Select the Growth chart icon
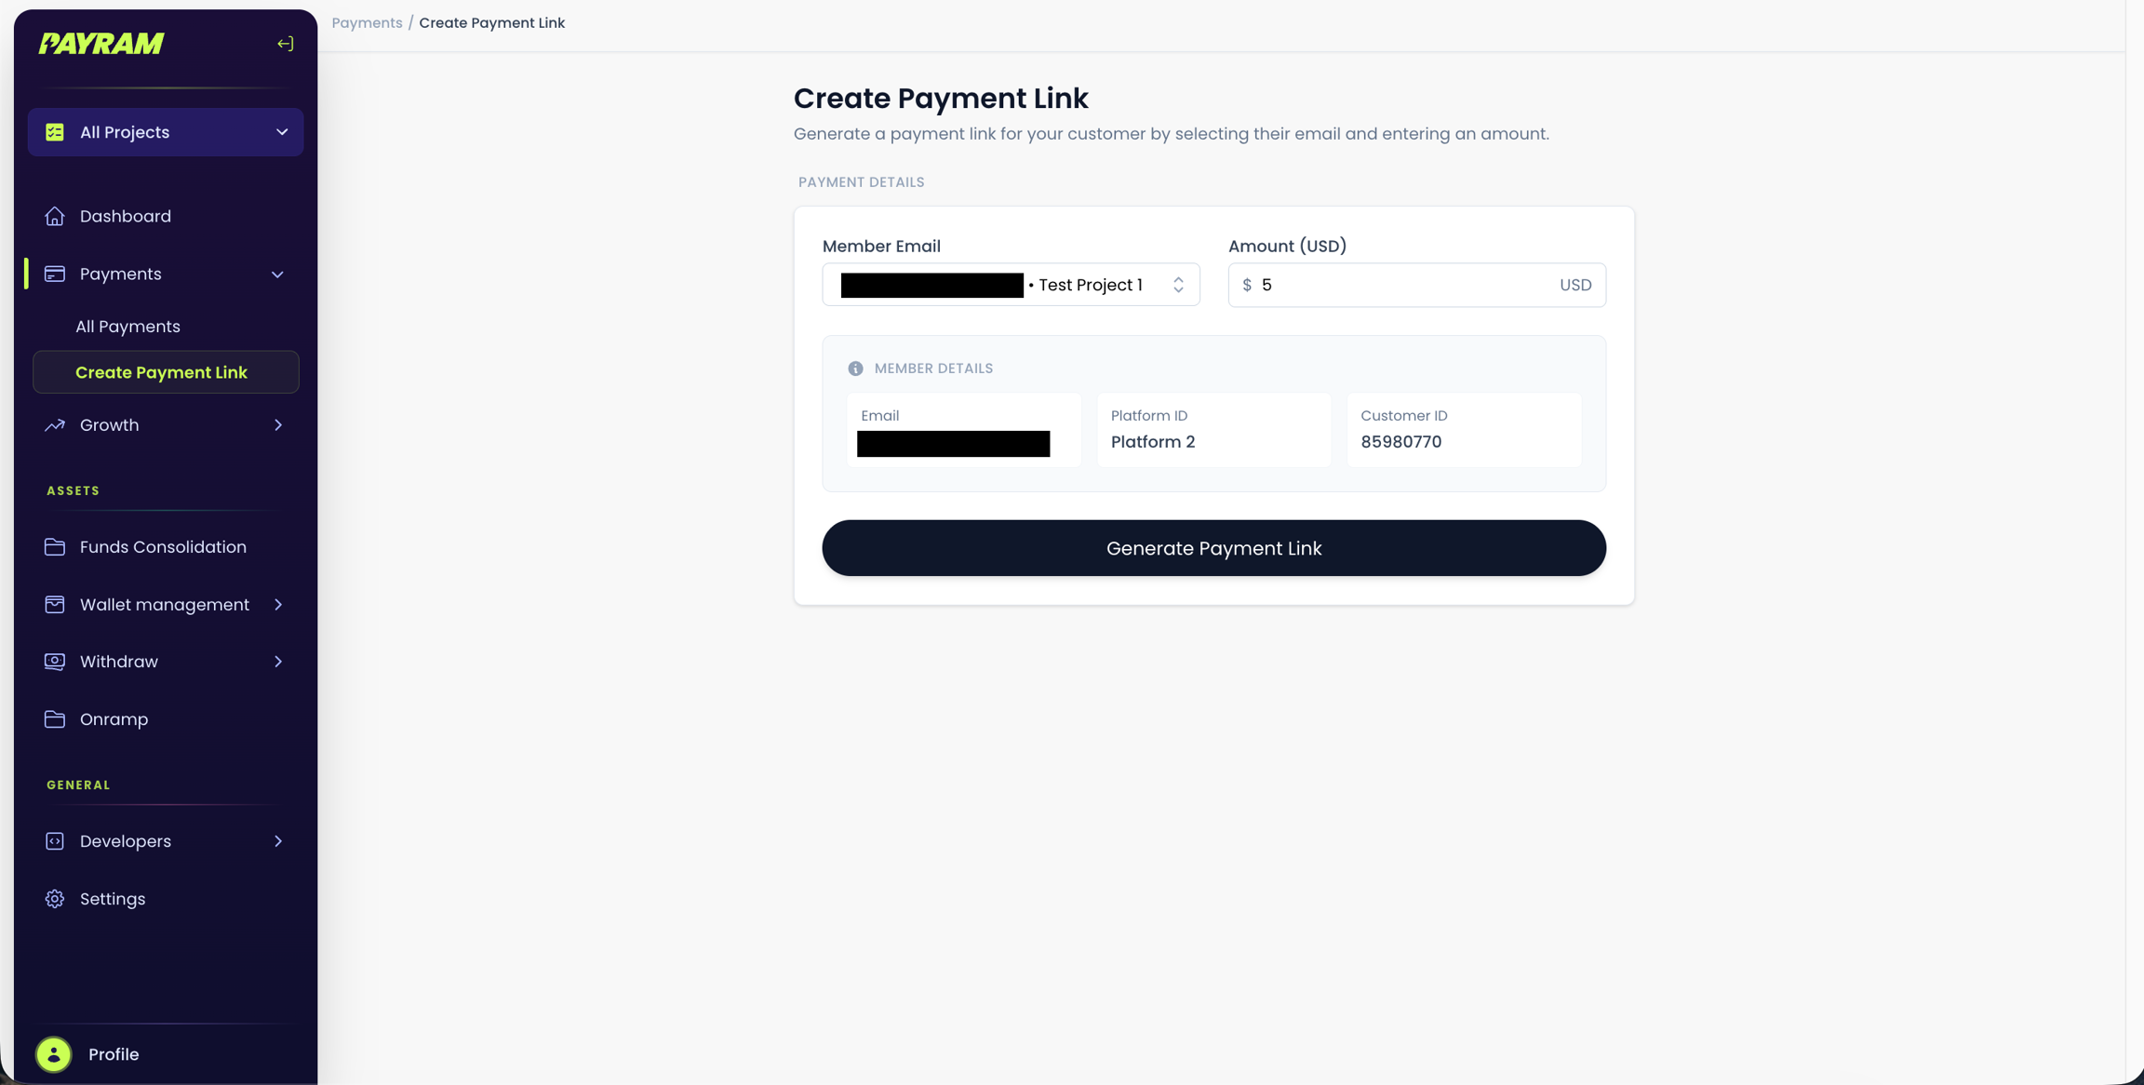Screen dimensions: 2144x1085 click(x=55, y=424)
